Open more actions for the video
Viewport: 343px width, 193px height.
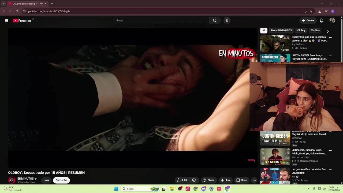click(254, 180)
